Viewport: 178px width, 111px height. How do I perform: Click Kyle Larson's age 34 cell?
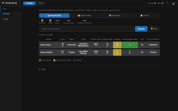point(142,45)
